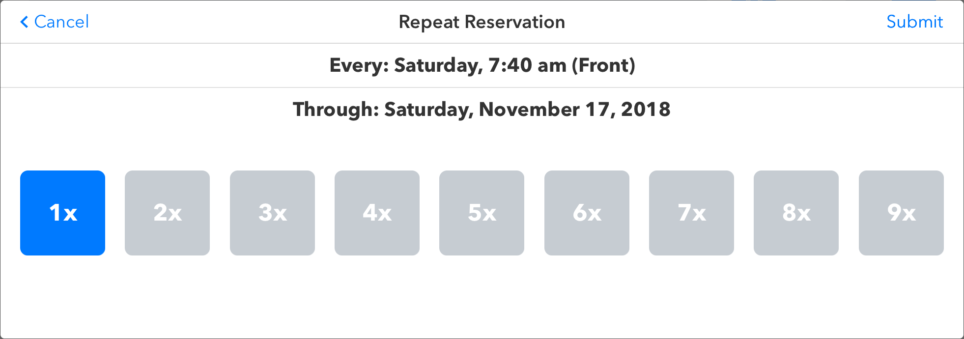
Task: Select the 5x repeat tile
Action: [482, 213]
